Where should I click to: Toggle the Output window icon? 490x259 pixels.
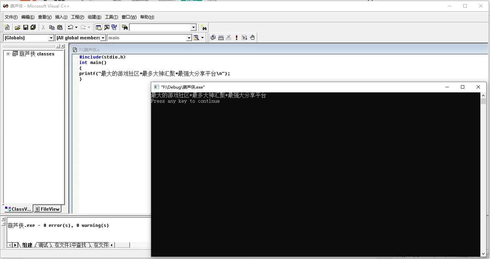tap(107, 27)
